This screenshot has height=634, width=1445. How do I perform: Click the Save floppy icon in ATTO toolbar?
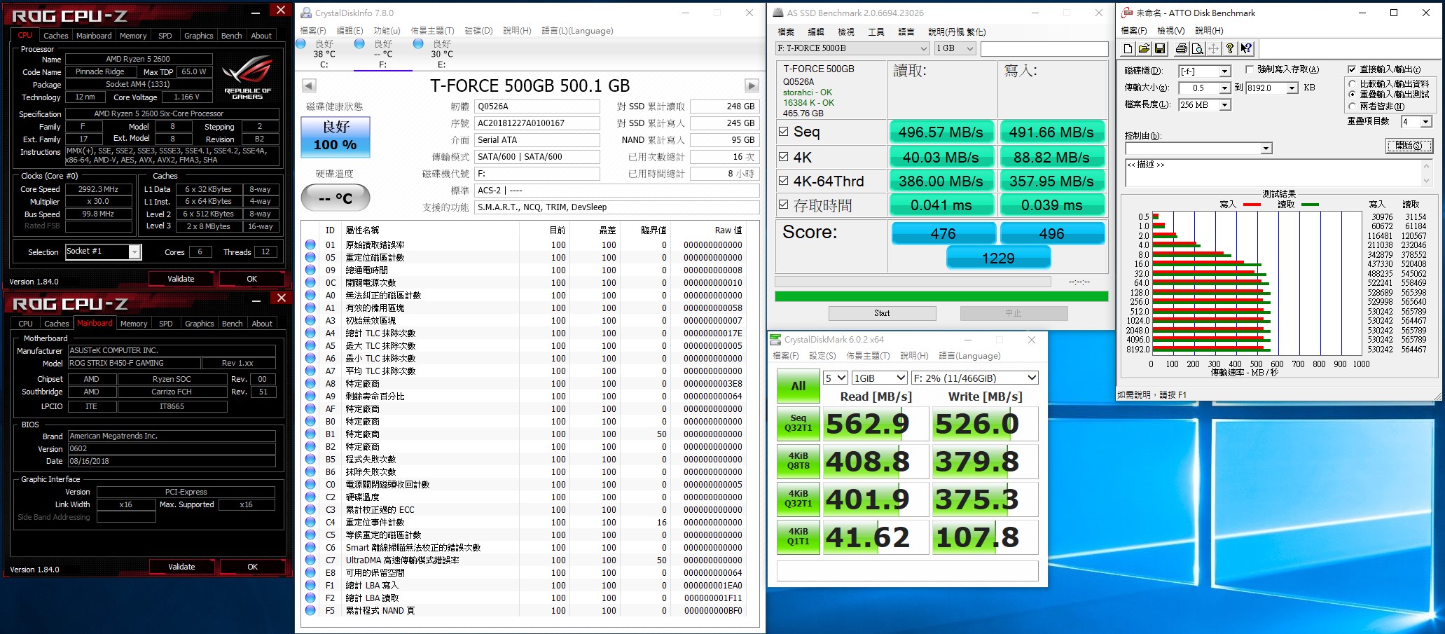pyautogui.click(x=1160, y=48)
